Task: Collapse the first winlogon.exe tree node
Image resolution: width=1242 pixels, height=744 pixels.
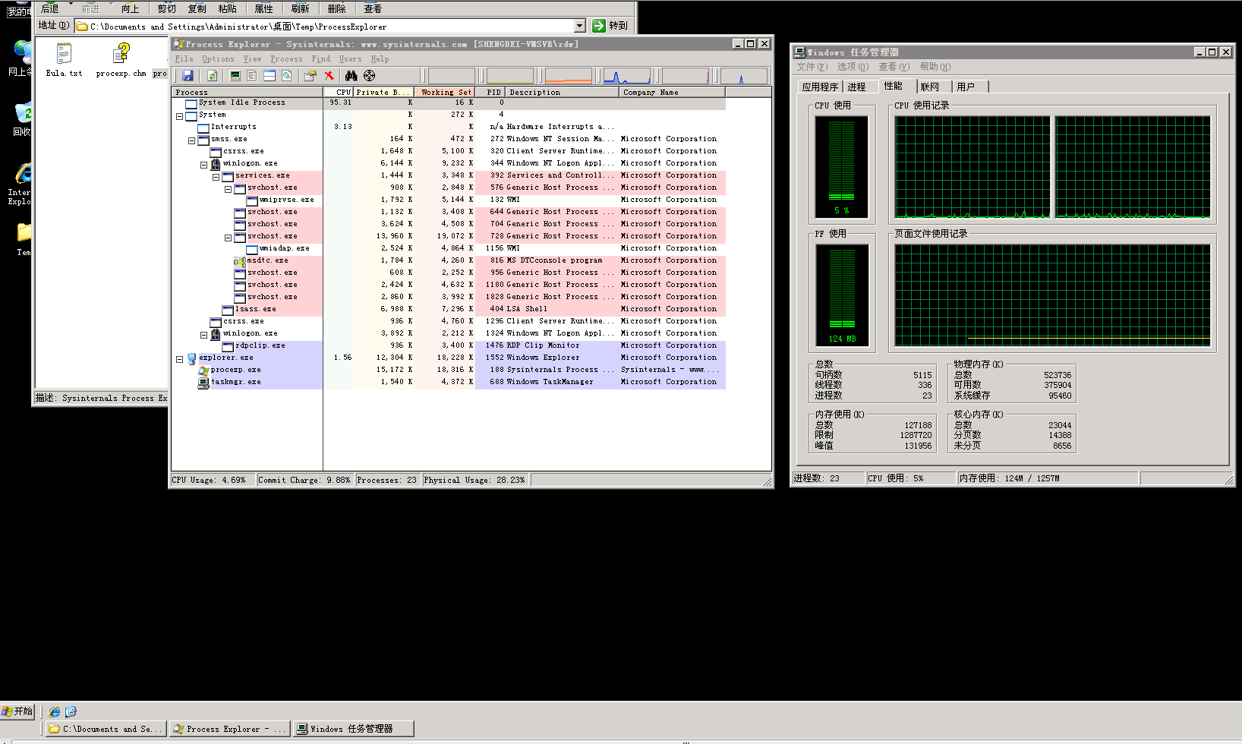Action: point(204,165)
